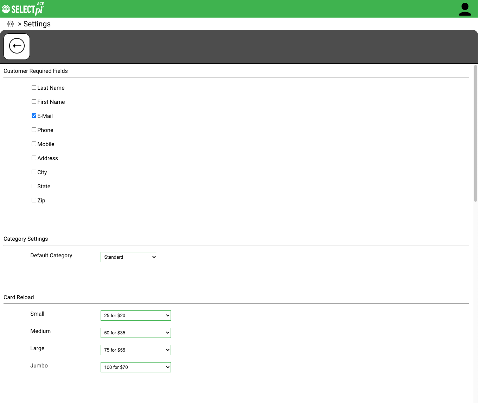This screenshot has height=403, width=478.
Task: Click the Settings breadcrumb text
Action: click(37, 24)
